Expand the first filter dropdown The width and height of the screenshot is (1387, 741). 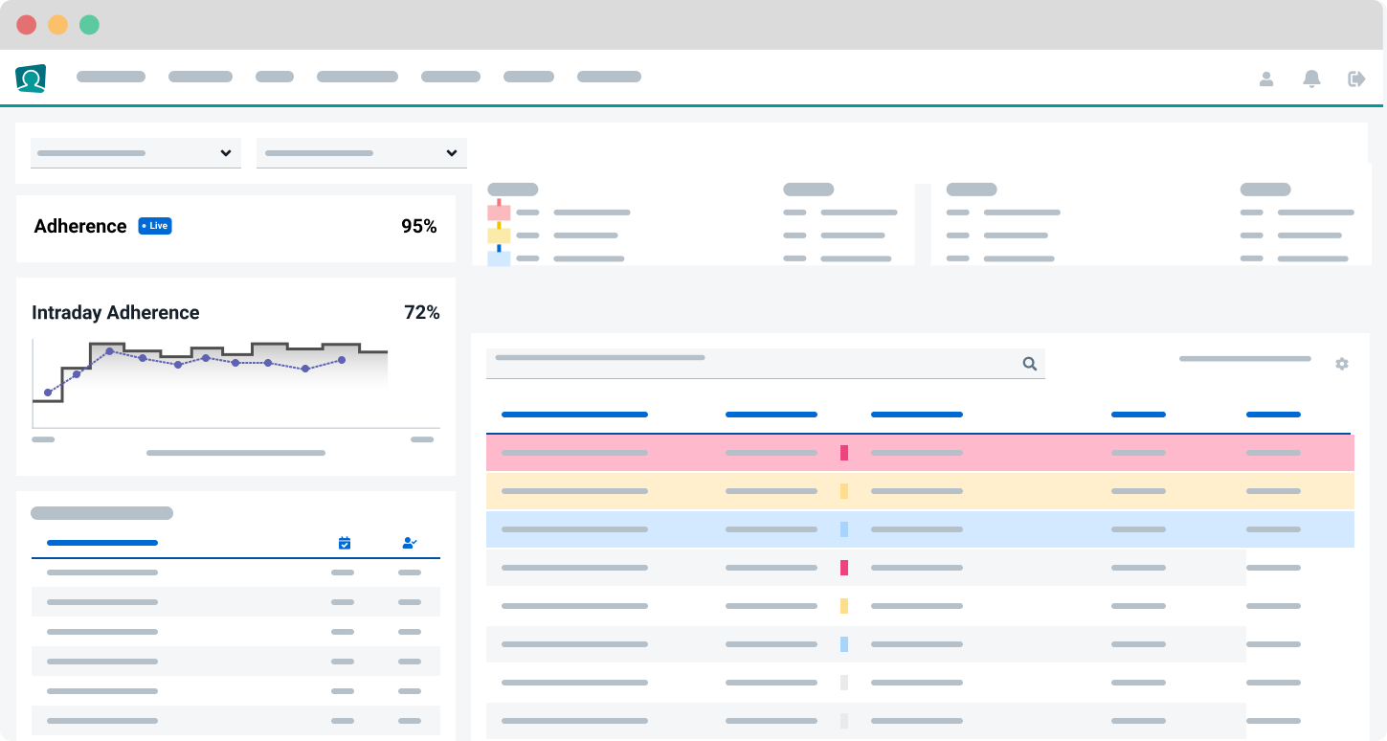(x=136, y=153)
